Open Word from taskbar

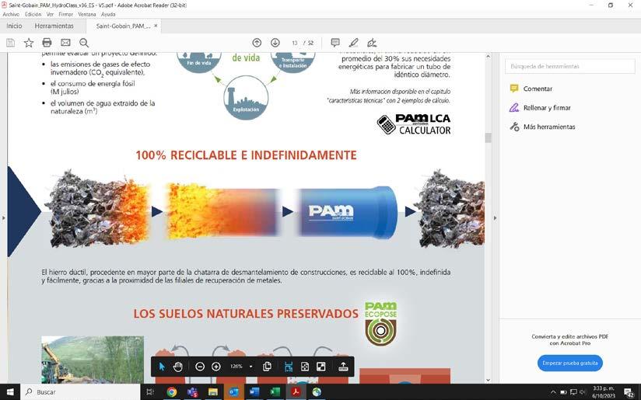[x=254, y=391]
